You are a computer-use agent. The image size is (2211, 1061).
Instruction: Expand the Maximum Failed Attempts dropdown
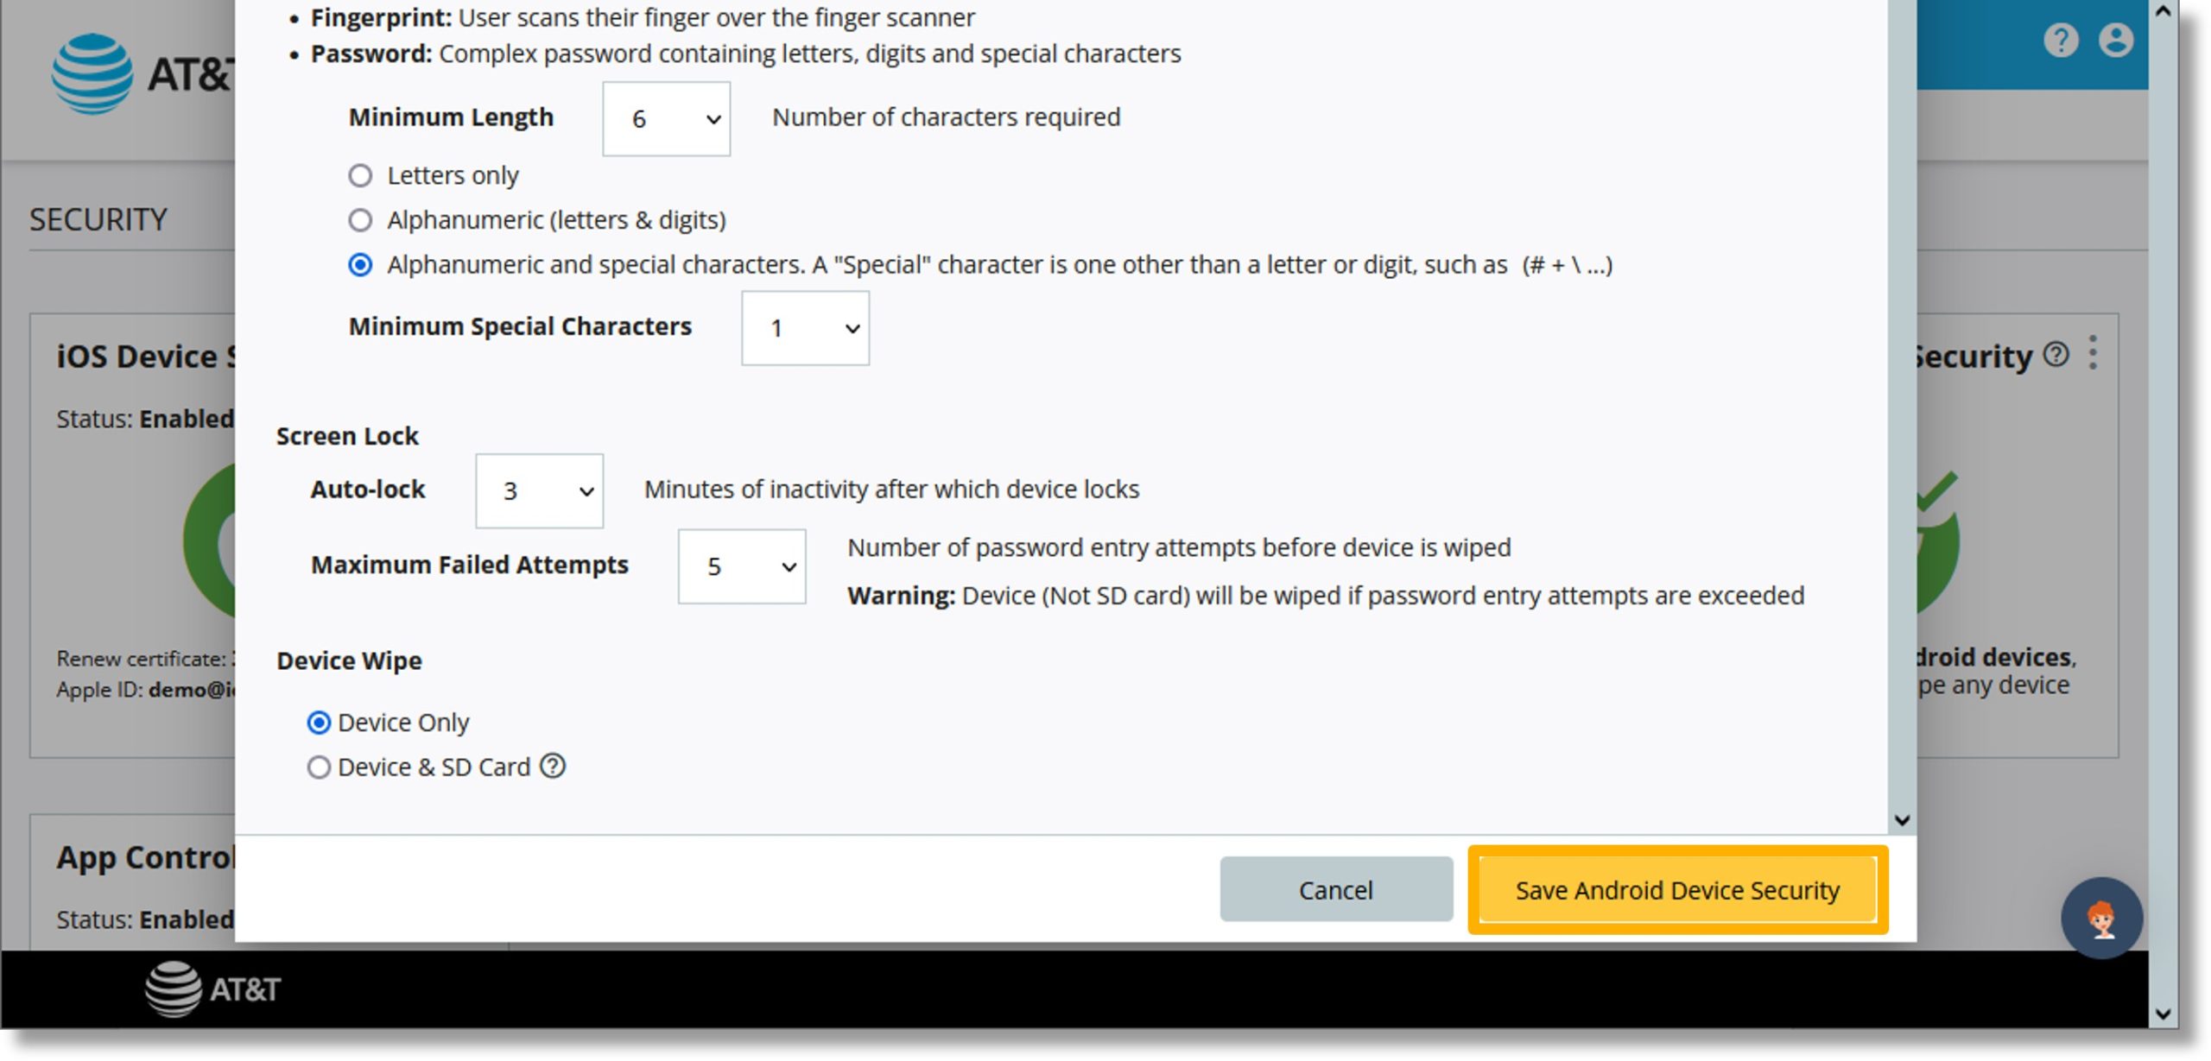pyautogui.click(x=743, y=566)
